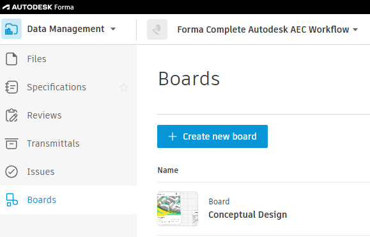Click the Boards shapes icon
This screenshot has width=370, height=237.
tap(12, 200)
